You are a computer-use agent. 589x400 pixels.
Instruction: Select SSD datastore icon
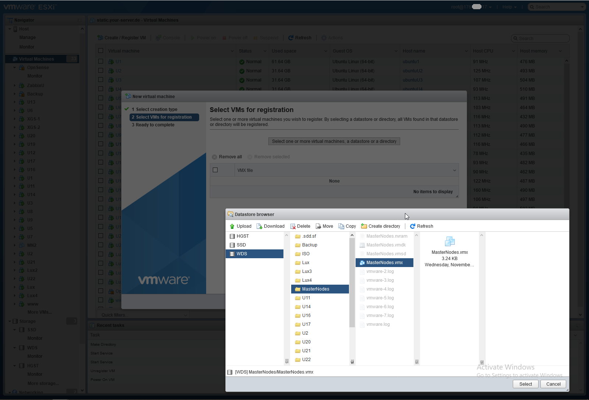pyautogui.click(x=232, y=245)
